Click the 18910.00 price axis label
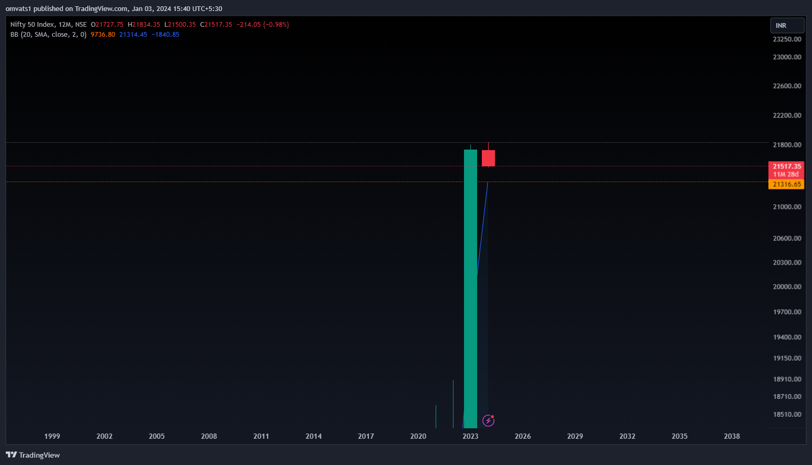 [x=787, y=379]
